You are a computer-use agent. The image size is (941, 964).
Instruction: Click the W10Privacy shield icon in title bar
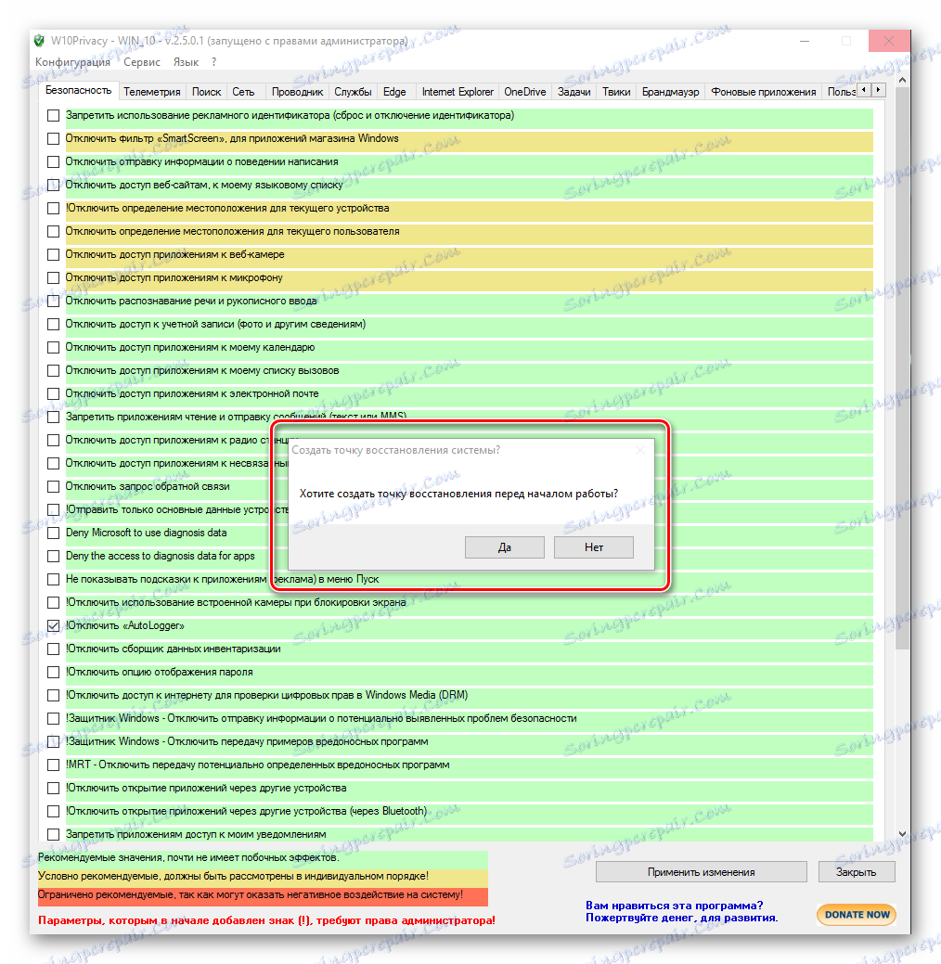pos(38,41)
